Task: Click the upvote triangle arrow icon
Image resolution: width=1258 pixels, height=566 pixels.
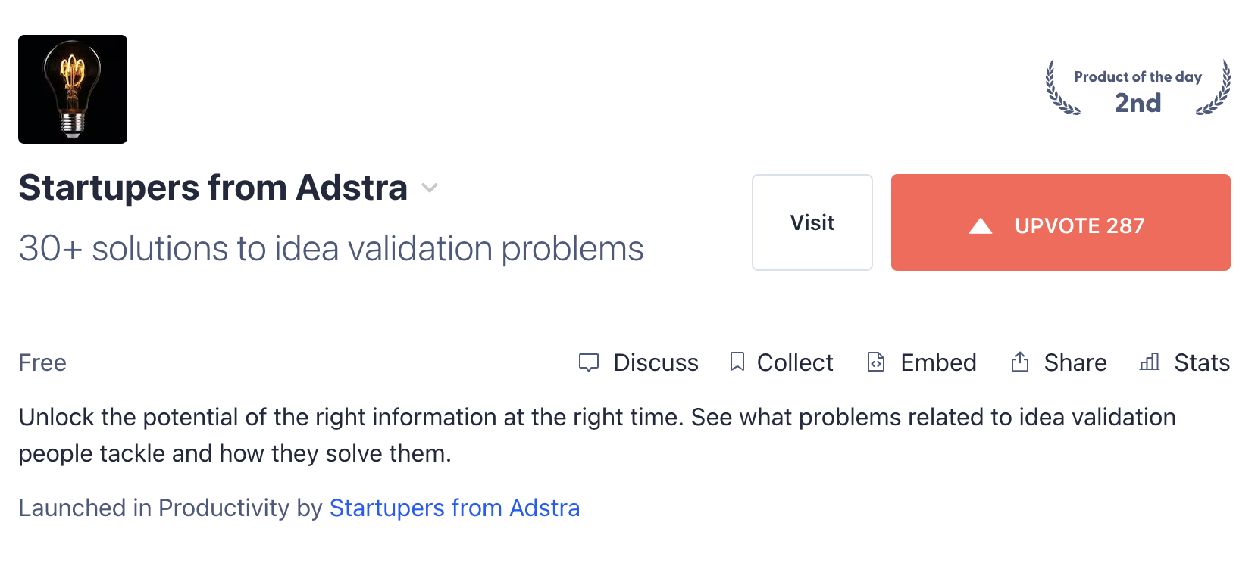Action: point(981,225)
